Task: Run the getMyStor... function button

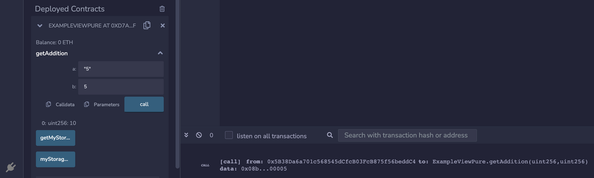Action: [x=55, y=138]
